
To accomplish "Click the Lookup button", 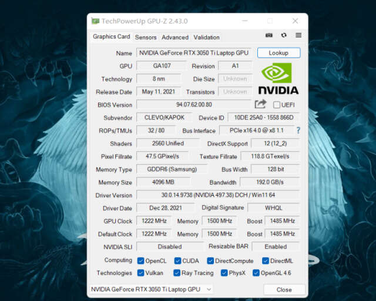I will click(x=278, y=53).
